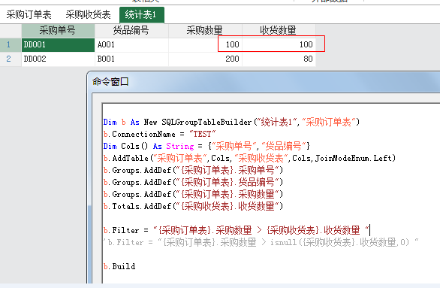Select 收货数量 cell in DD001 row

279,44
